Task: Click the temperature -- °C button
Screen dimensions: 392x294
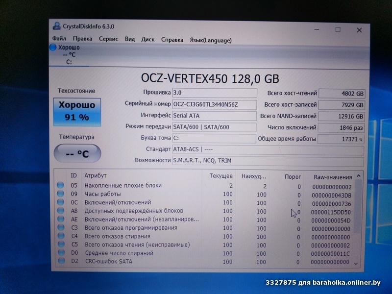Action: (77, 153)
